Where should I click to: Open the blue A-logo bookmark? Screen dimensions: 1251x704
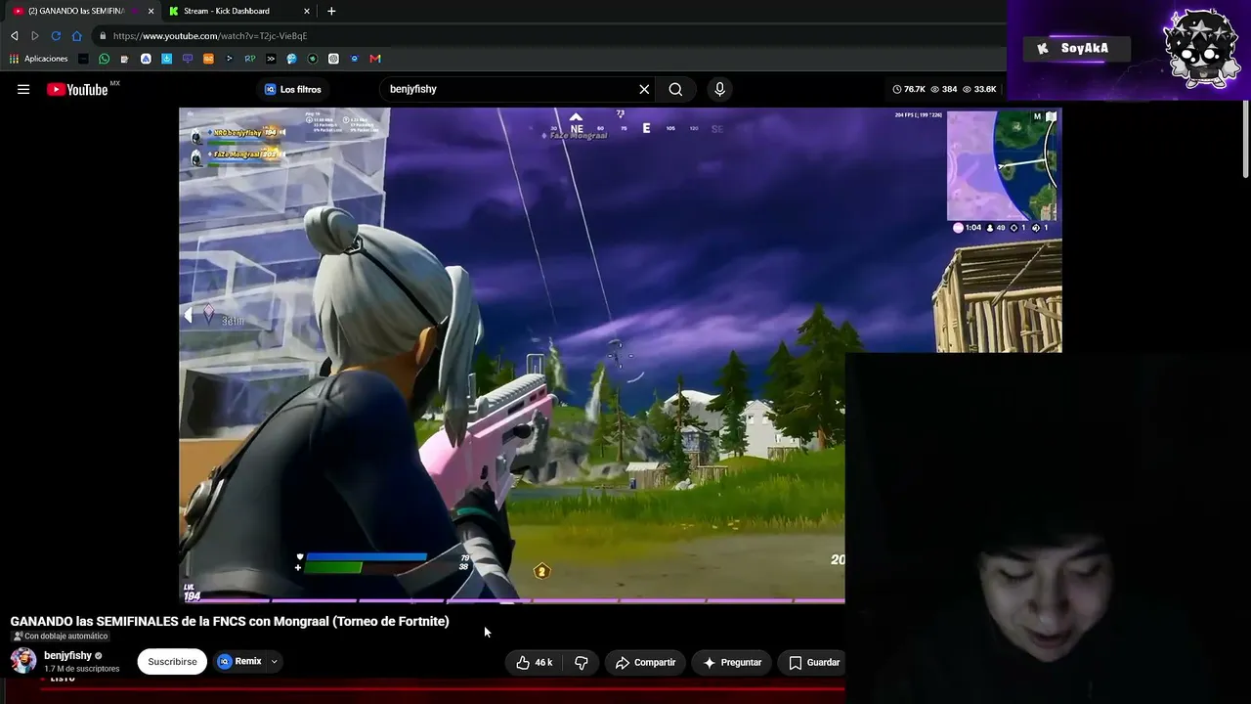146,59
